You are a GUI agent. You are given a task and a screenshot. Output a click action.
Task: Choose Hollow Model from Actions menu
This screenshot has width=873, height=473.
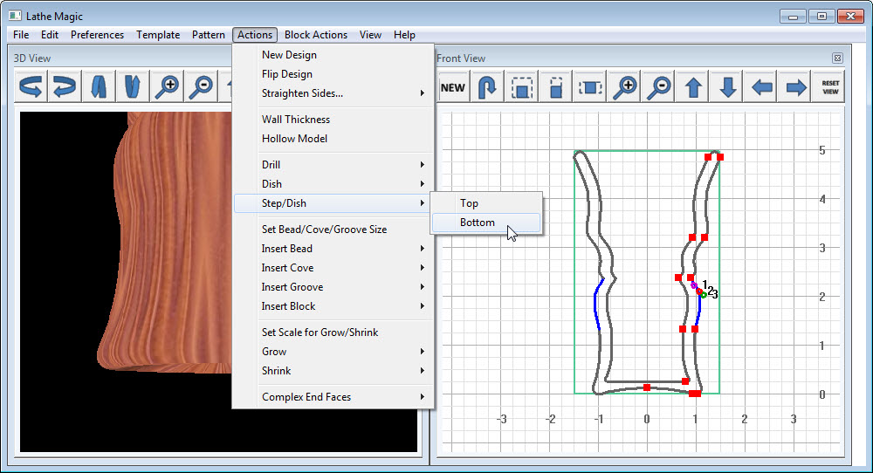[294, 139]
